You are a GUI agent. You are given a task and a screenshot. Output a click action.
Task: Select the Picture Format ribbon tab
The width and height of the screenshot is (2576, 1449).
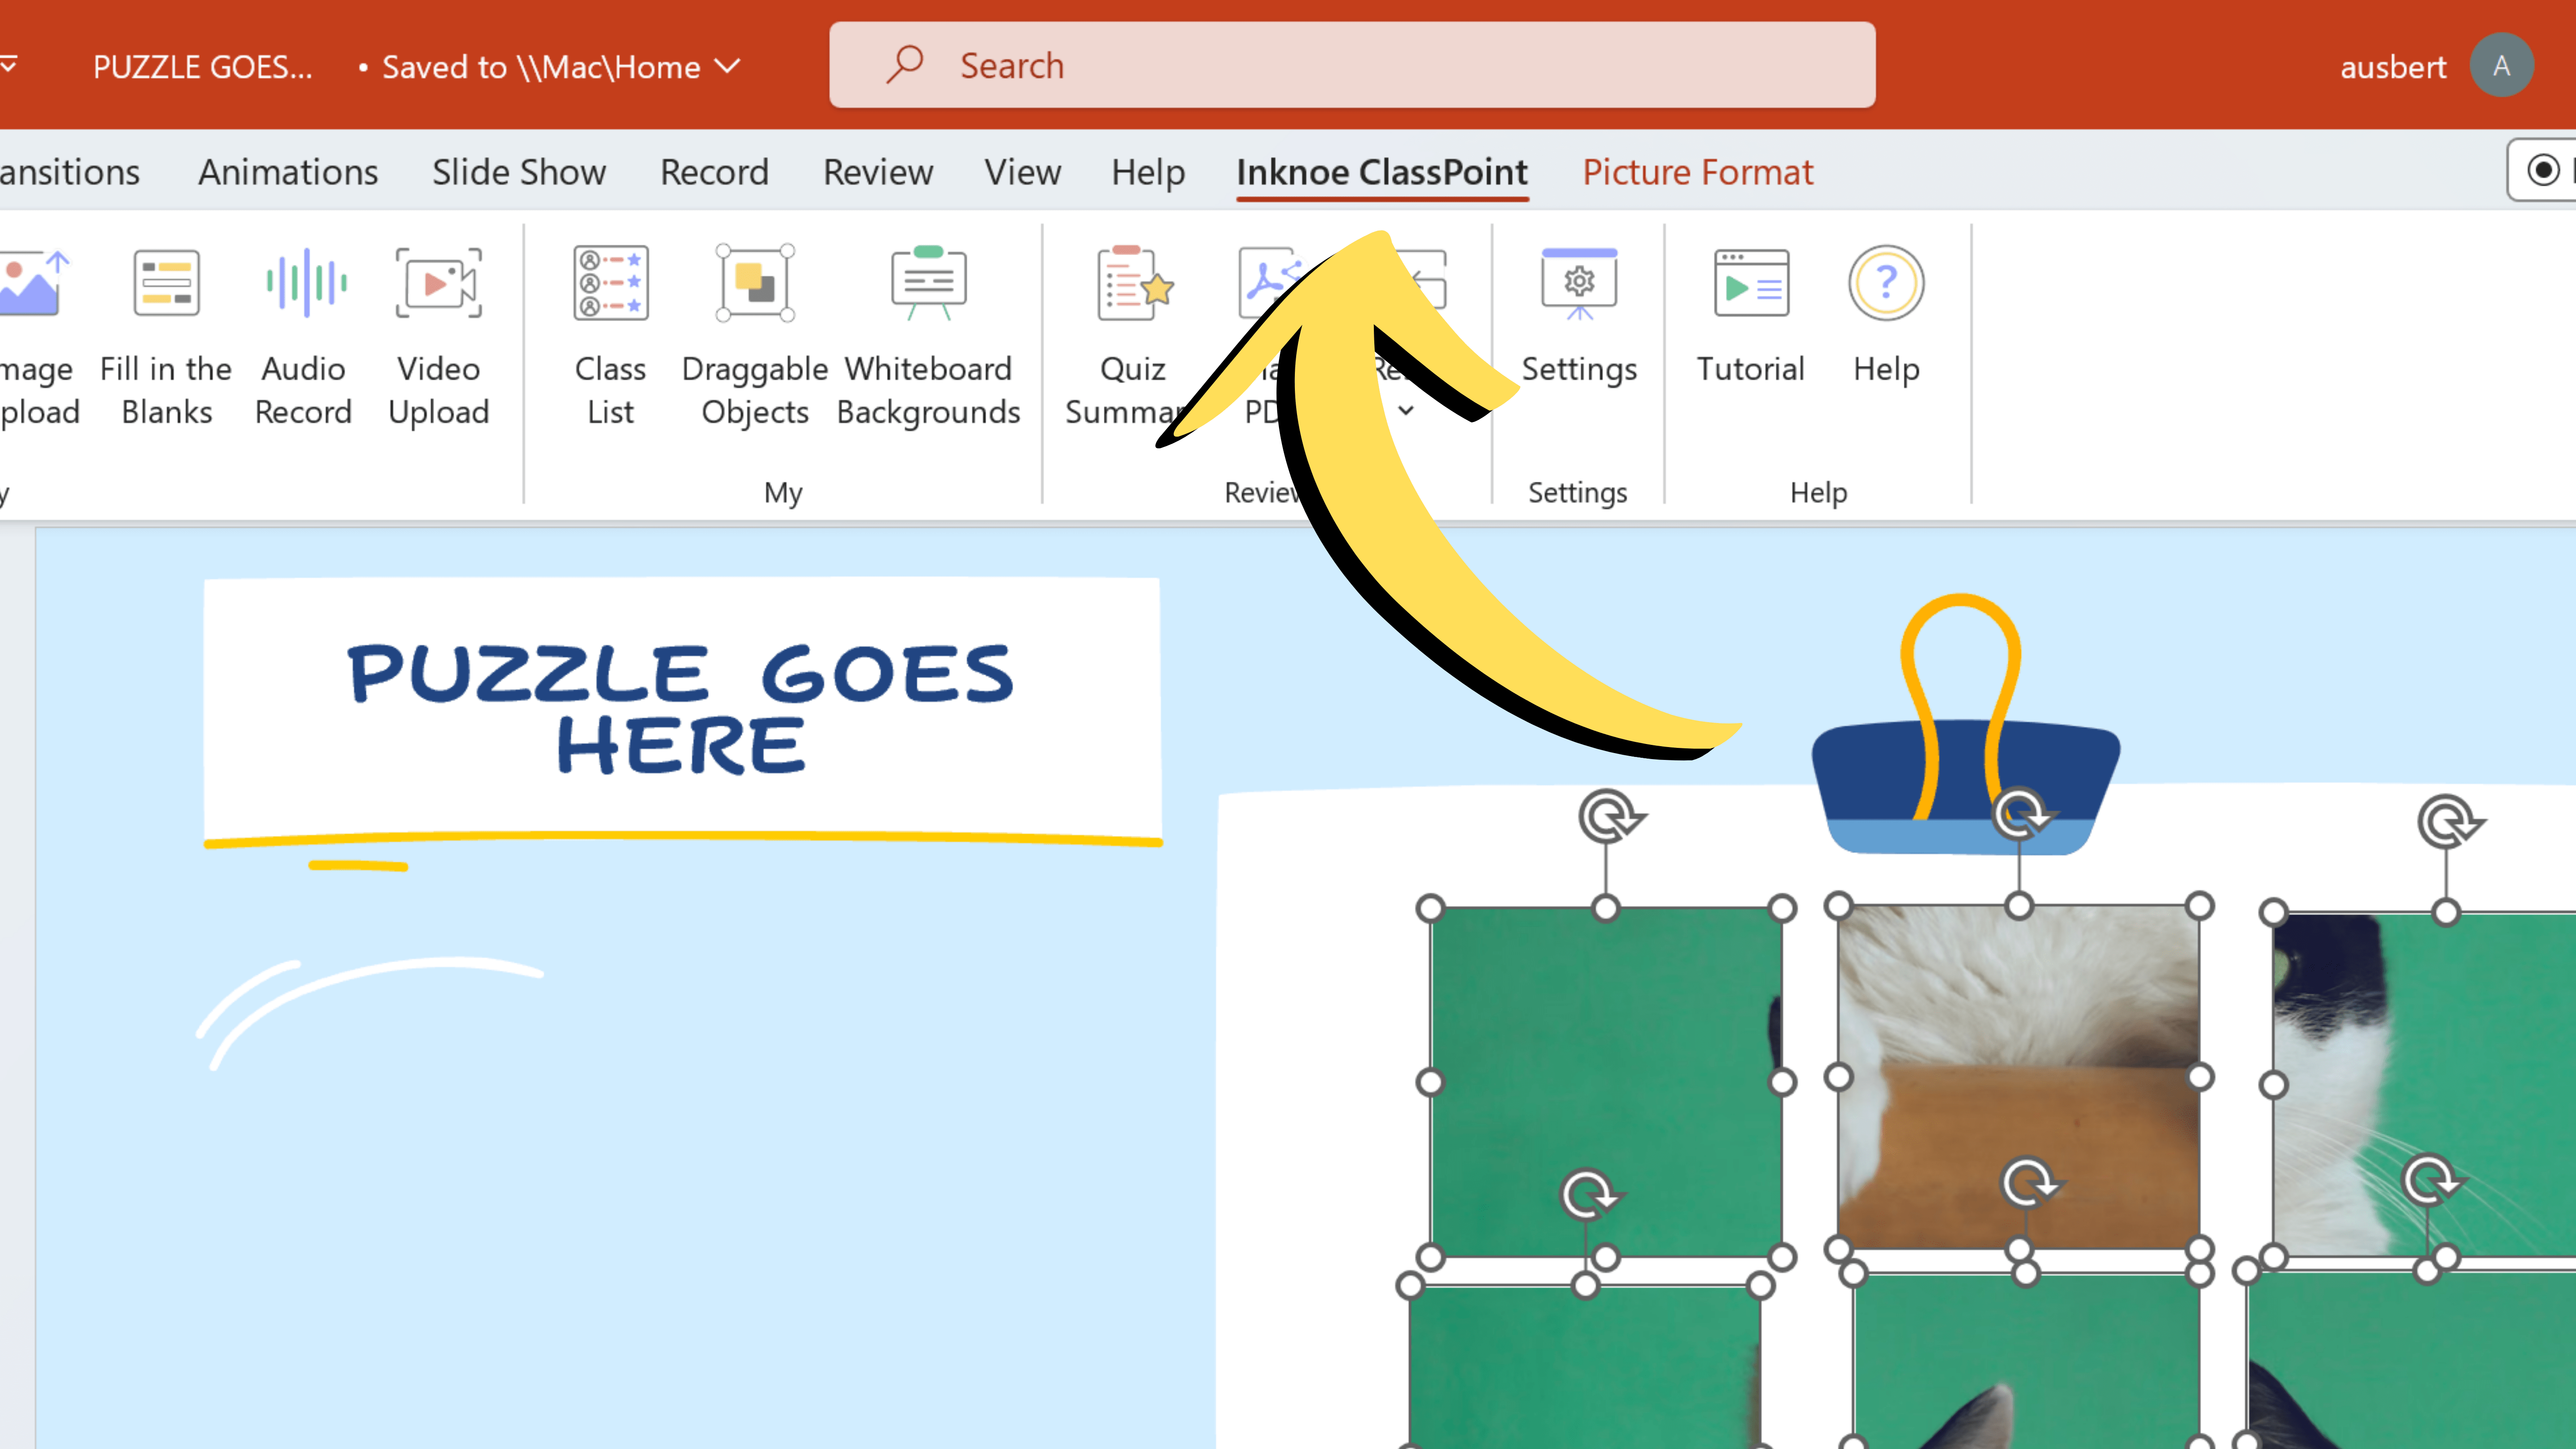(1698, 172)
